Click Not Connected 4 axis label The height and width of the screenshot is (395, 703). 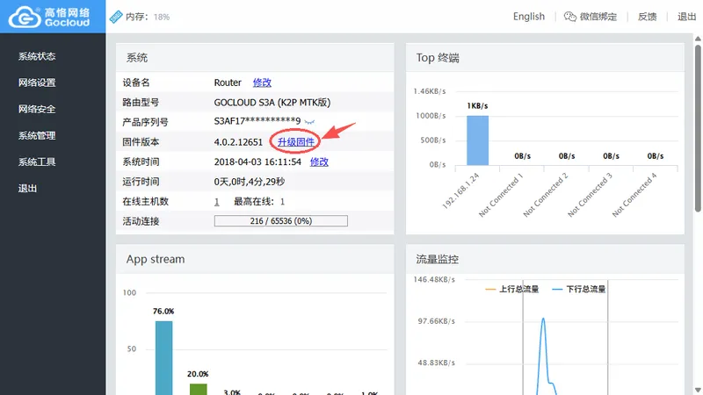click(634, 195)
